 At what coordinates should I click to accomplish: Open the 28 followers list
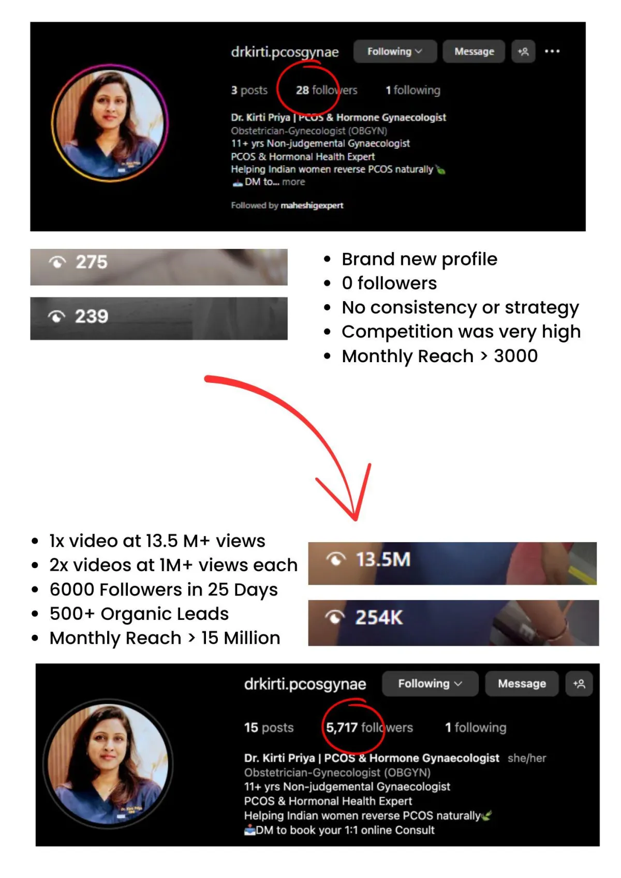click(327, 90)
